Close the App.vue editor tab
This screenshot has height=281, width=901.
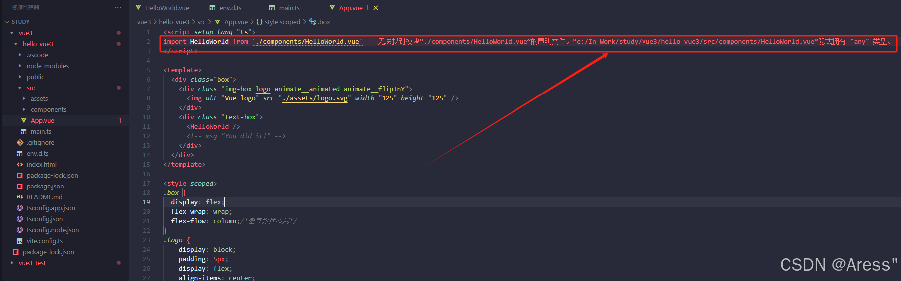[x=376, y=8]
